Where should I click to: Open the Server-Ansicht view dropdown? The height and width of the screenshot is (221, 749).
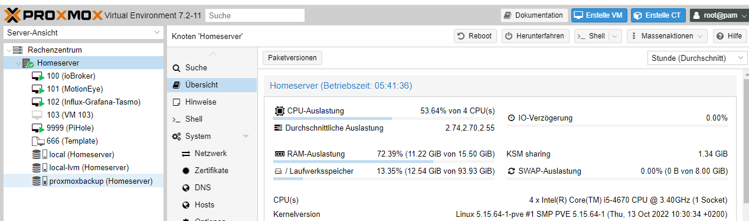point(82,32)
